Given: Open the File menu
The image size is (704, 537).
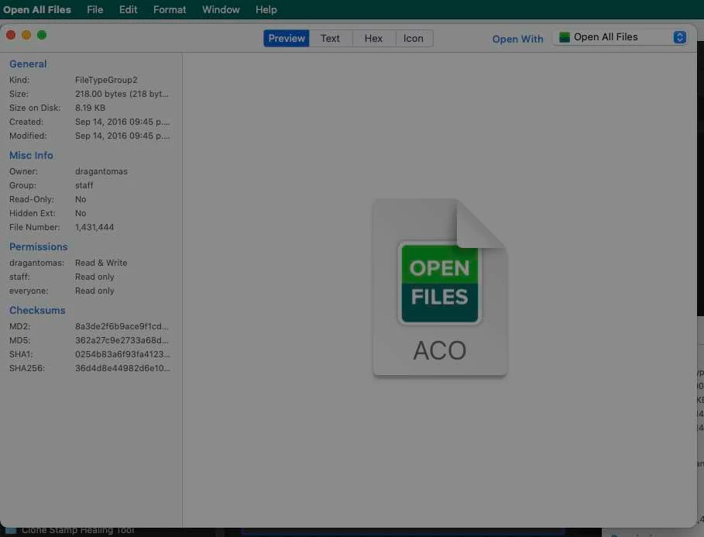Looking at the screenshot, I should point(94,9).
